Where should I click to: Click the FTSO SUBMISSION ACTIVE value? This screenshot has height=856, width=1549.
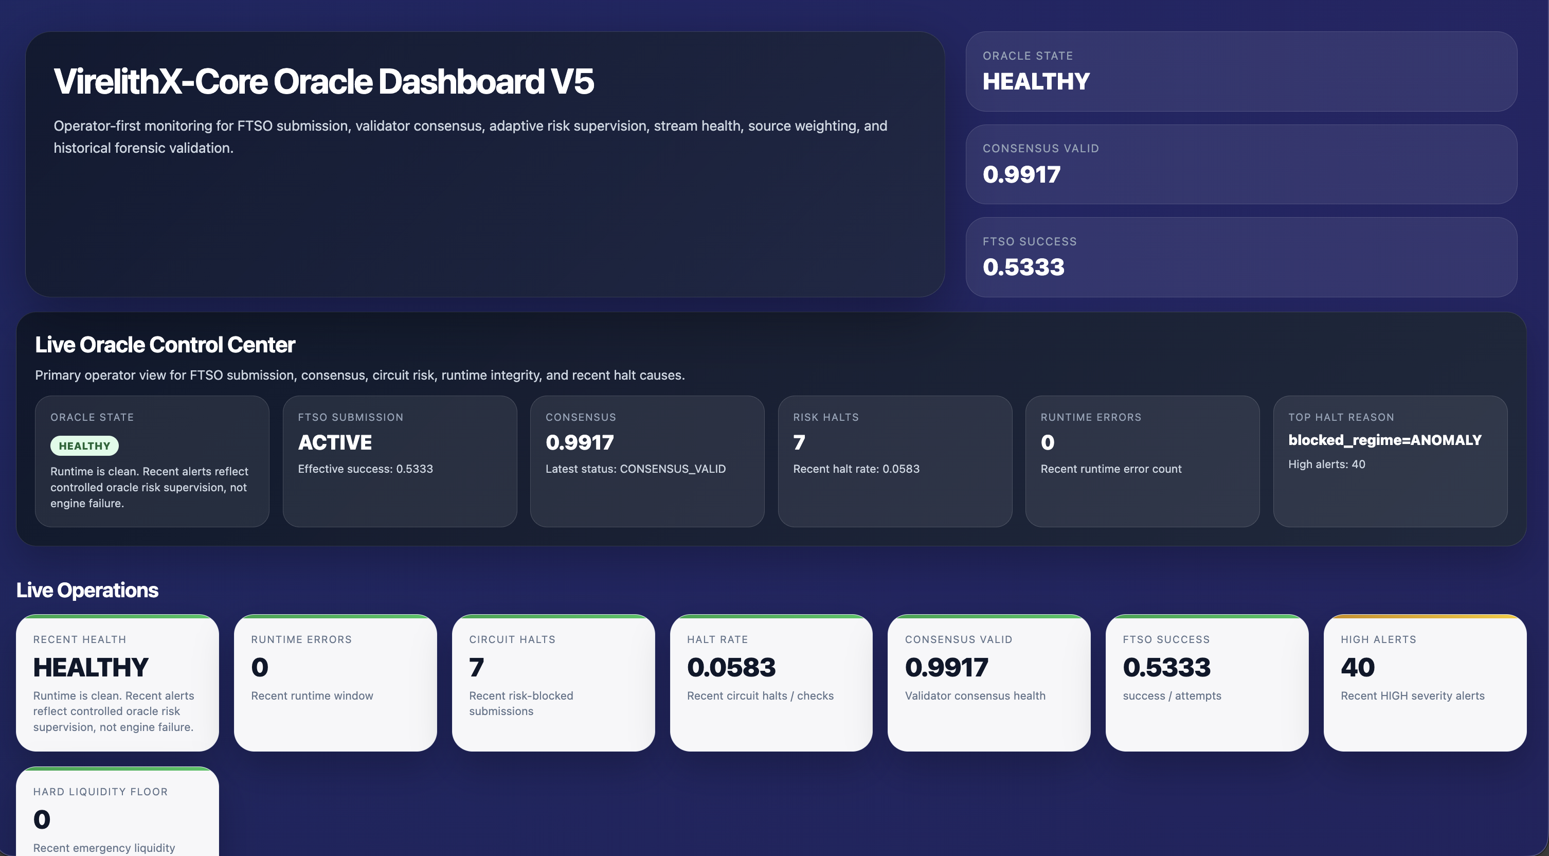(335, 442)
